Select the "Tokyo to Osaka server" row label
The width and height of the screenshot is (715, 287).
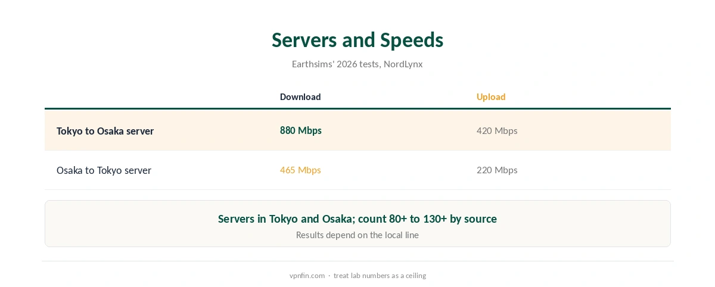pos(105,131)
